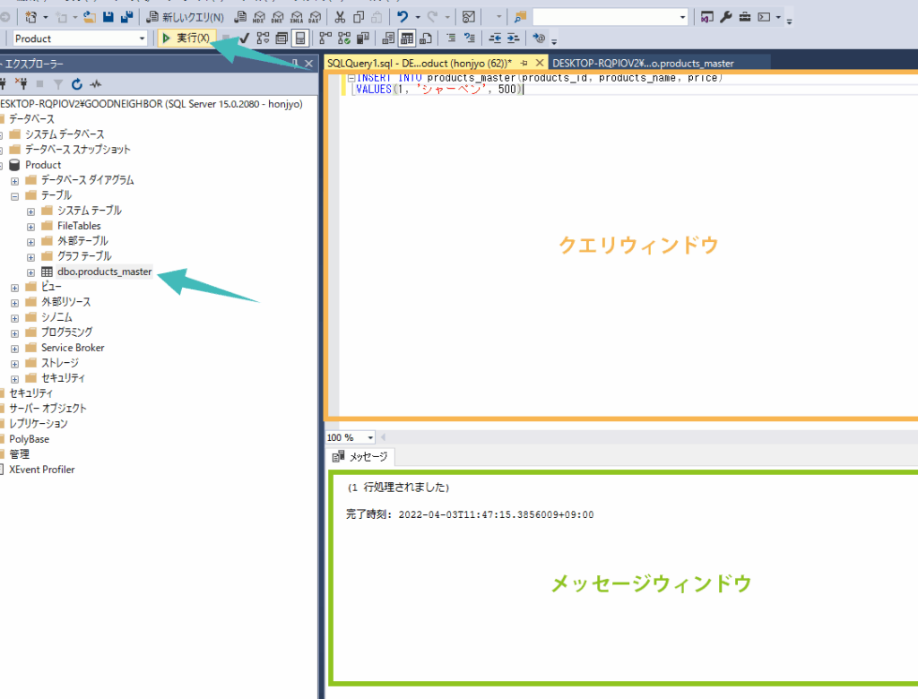
Task: Click the wrench properties icon in toolbar
Action: (x=726, y=17)
